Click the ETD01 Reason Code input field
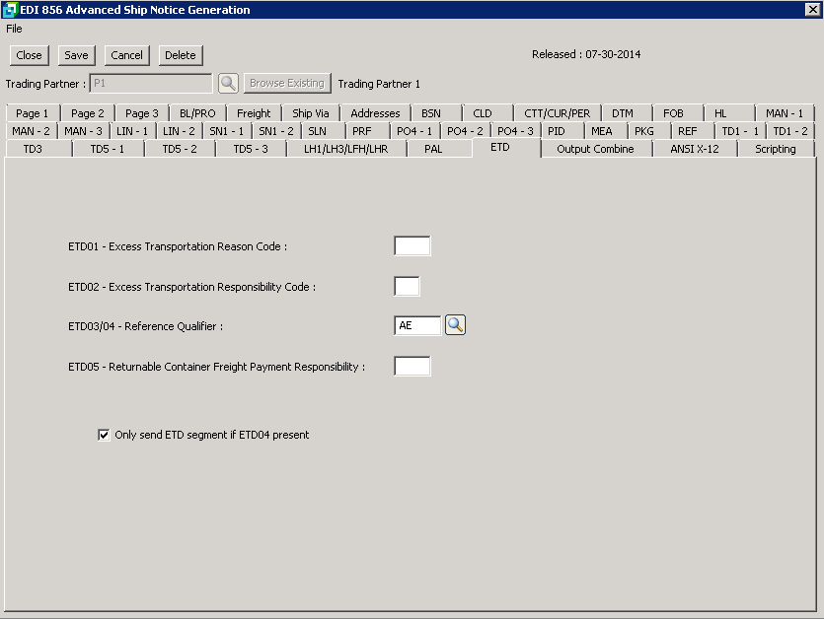 pos(412,246)
